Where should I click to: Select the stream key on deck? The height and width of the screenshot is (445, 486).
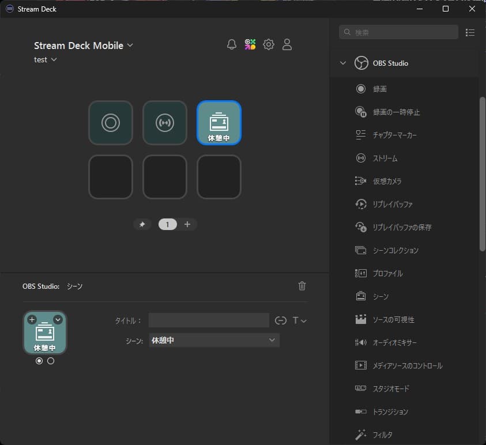click(165, 123)
